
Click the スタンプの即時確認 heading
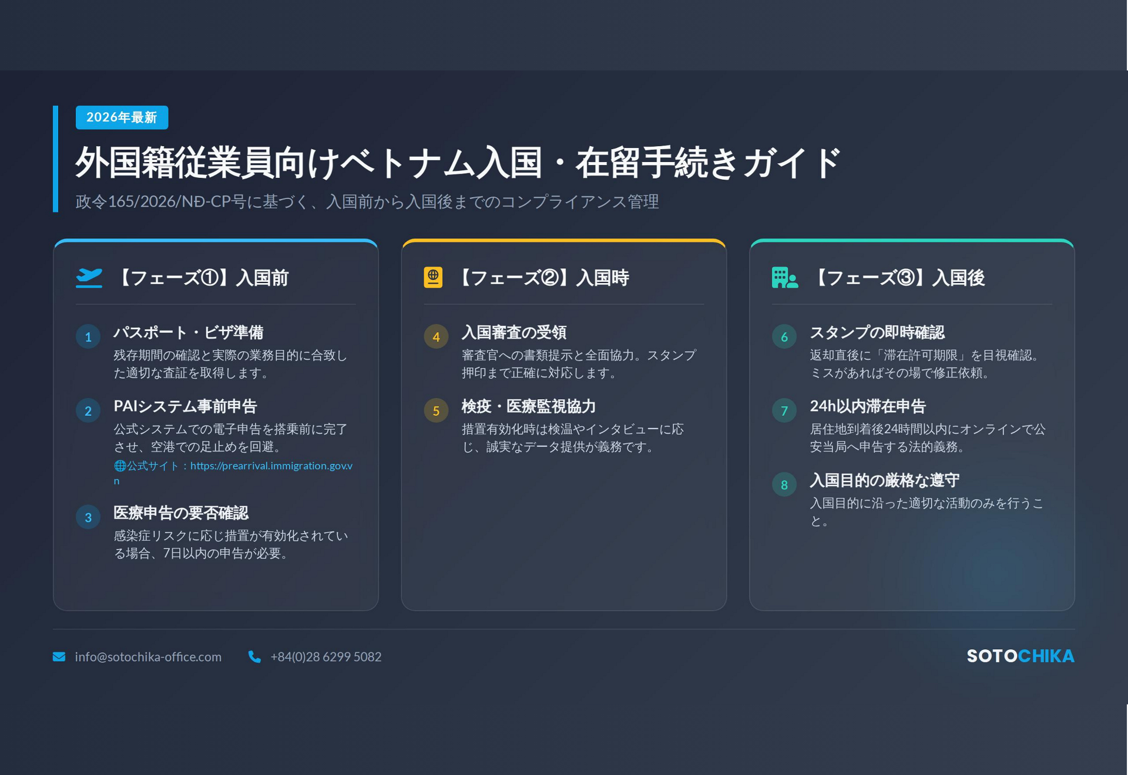click(877, 332)
